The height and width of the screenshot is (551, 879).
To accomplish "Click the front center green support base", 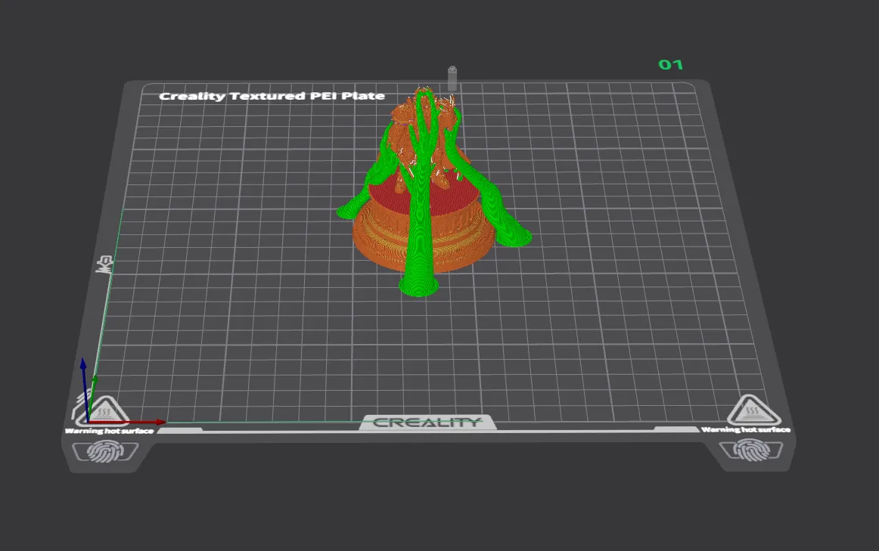I will 419,286.
